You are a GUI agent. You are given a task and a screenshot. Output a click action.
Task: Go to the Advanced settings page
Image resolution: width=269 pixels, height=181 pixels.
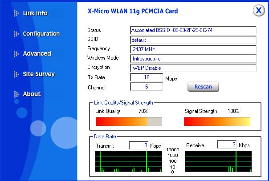point(37,54)
